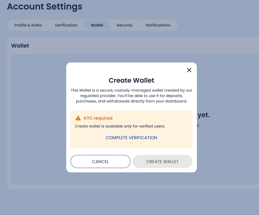The width and height of the screenshot is (259, 215).
Task: Click the disabled CREATE WALLET button
Action: pos(162,161)
